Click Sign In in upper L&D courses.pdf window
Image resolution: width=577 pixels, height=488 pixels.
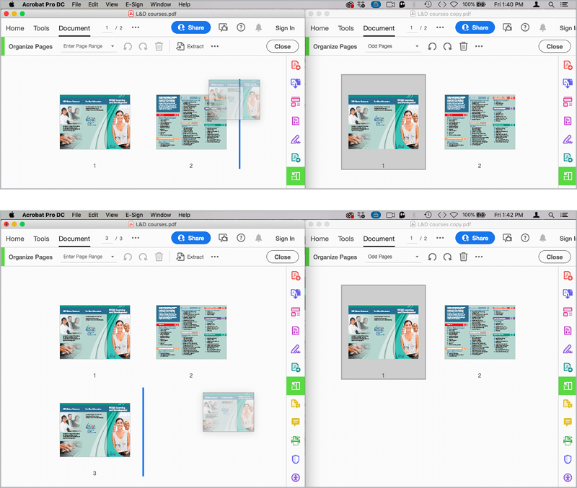click(285, 28)
